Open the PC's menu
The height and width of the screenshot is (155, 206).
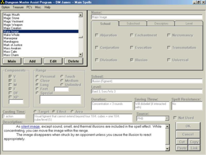pos(29,7)
